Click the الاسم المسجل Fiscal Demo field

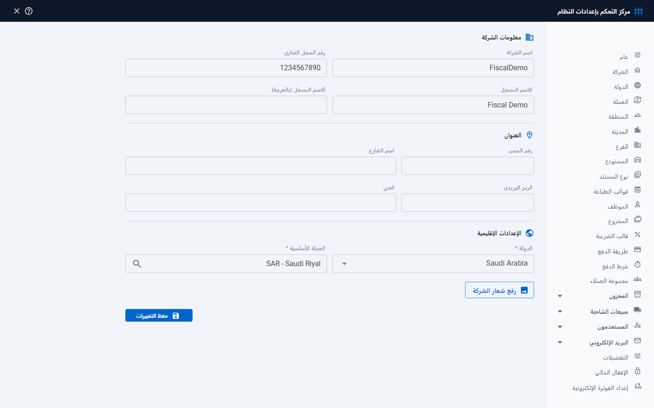coord(433,105)
